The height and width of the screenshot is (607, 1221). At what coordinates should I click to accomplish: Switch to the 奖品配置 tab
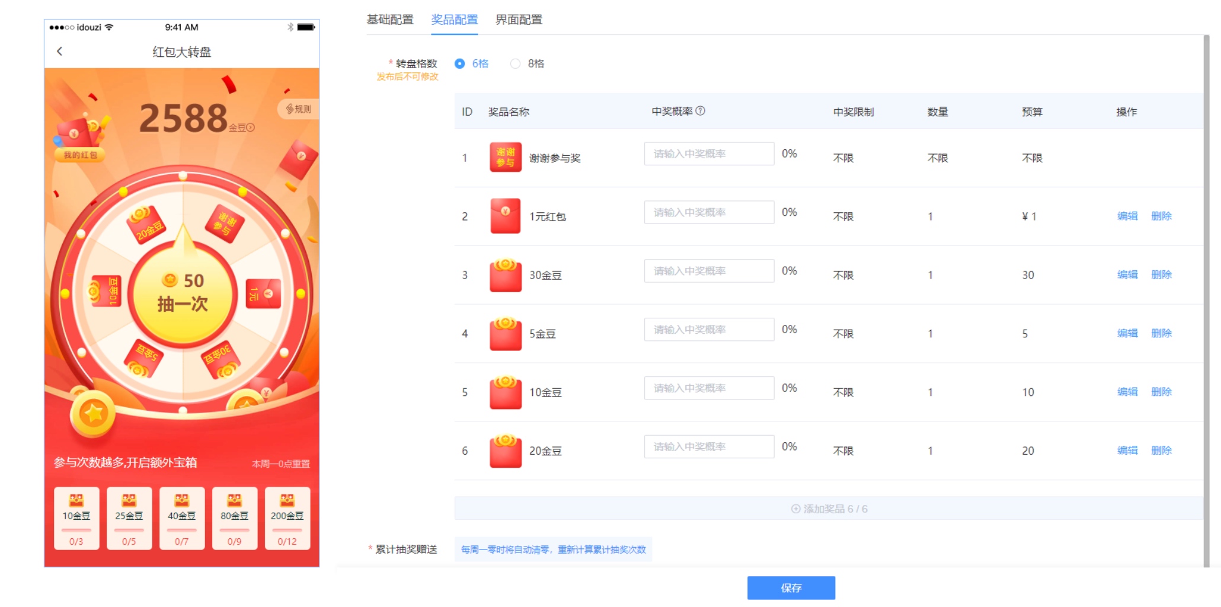coord(455,20)
